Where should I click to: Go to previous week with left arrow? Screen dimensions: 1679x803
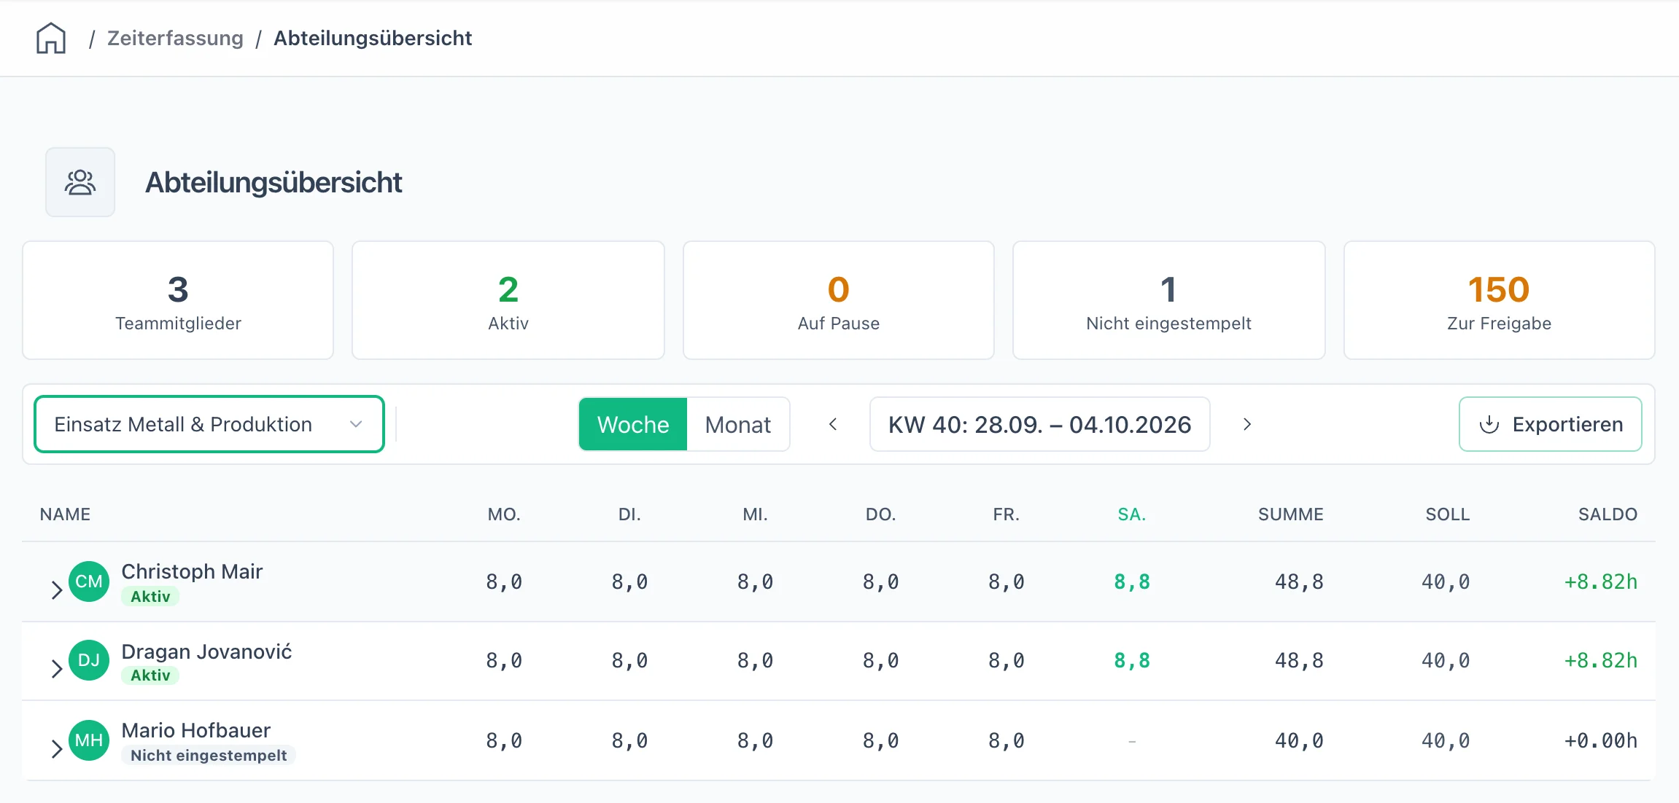(833, 424)
